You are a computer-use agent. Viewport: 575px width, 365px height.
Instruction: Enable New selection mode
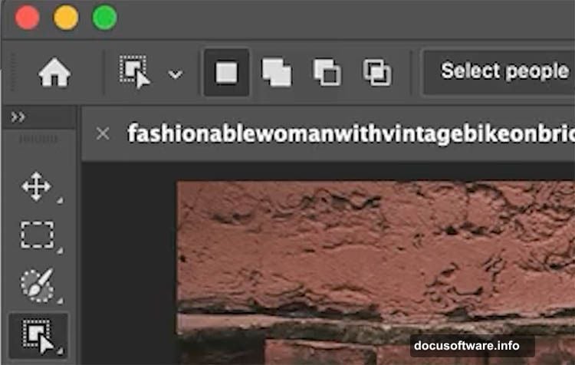[226, 73]
